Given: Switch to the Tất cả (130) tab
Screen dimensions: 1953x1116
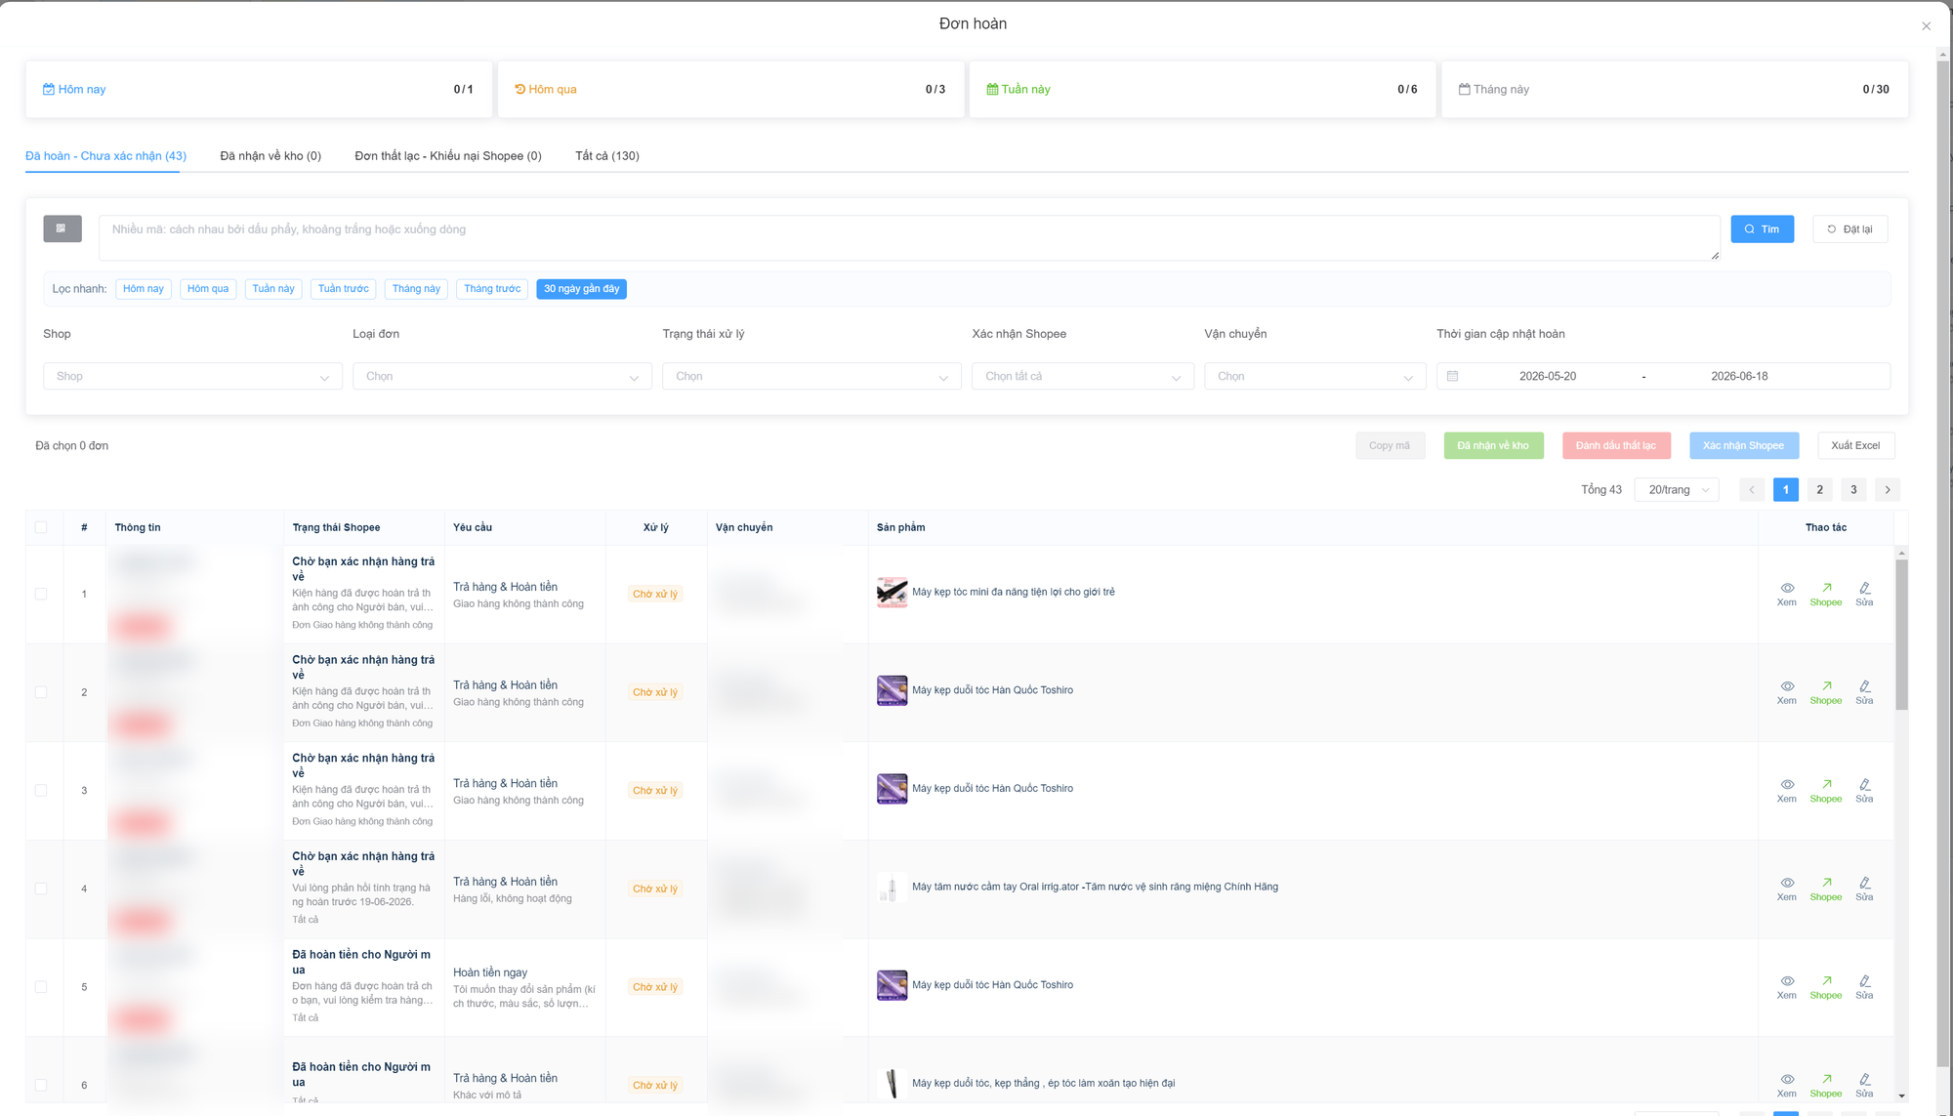Looking at the screenshot, I should pyautogui.click(x=607, y=156).
